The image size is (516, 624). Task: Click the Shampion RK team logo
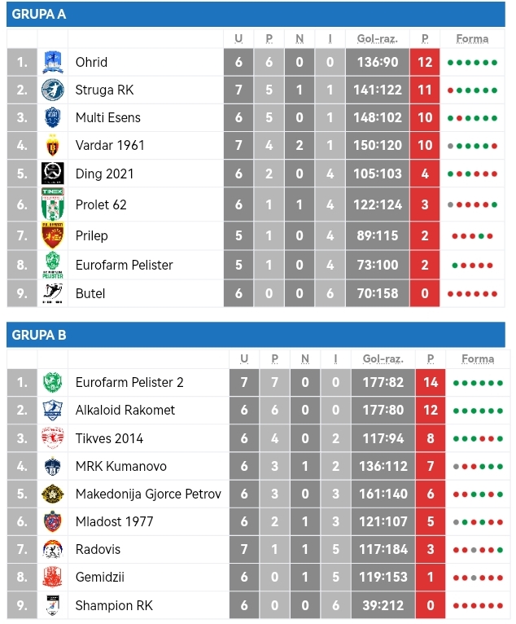[53, 605]
